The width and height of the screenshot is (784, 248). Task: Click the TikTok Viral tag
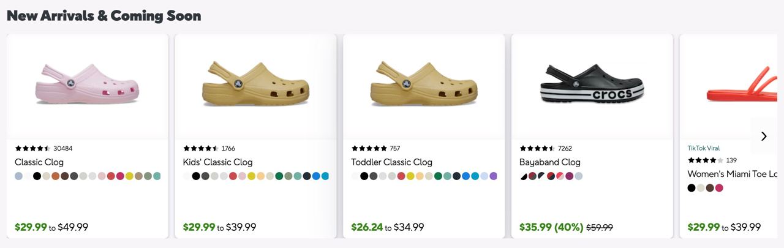click(x=703, y=148)
